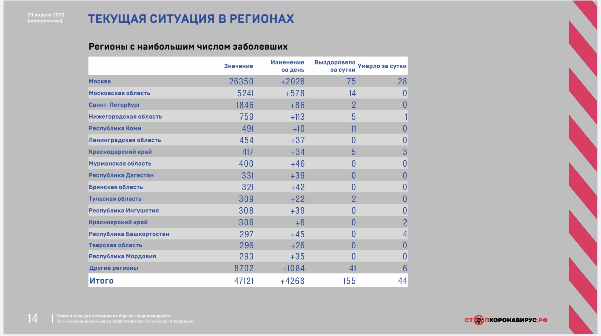Click Moscow's daily change +2026
Image resolution: width=601 pixels, height=336 pixels.
tap(293, 81)
